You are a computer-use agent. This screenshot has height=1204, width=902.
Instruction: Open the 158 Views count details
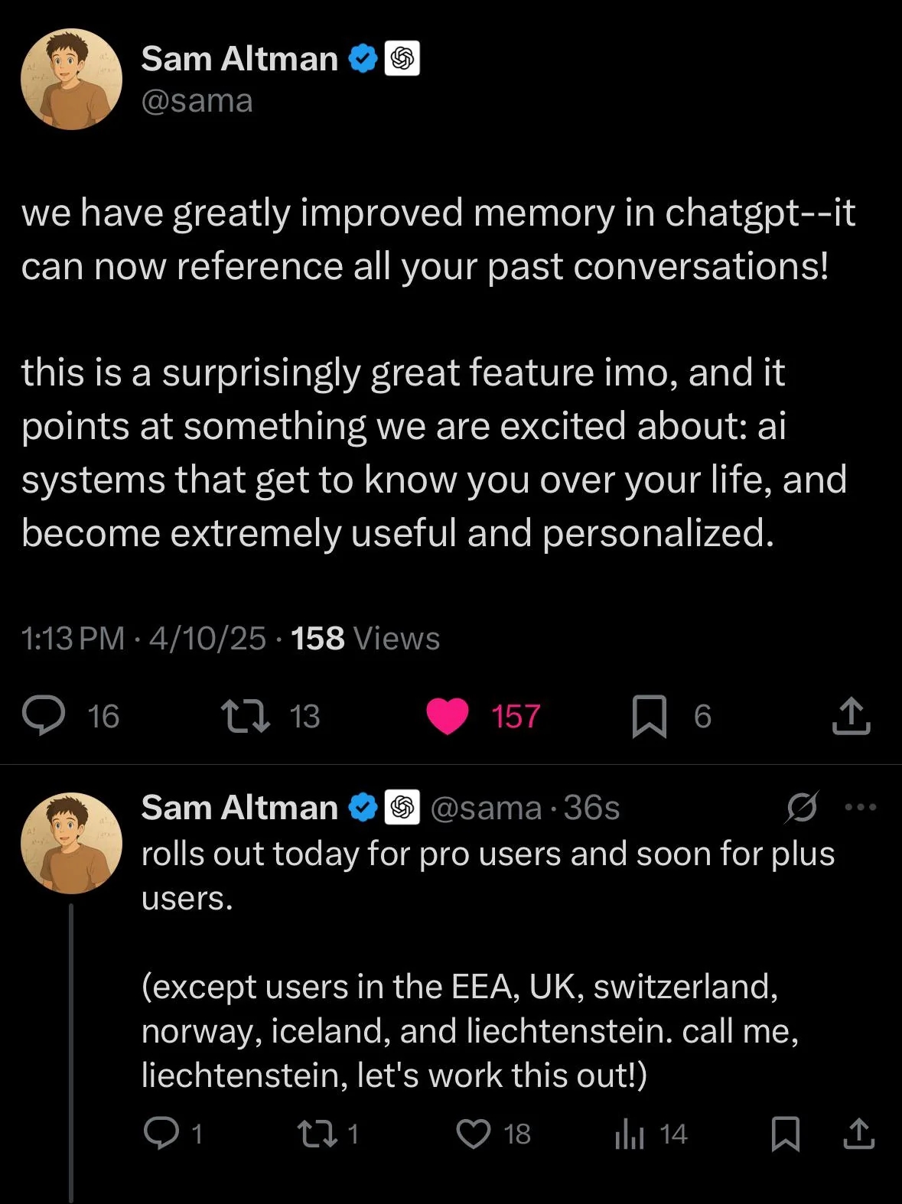(366, 638)
